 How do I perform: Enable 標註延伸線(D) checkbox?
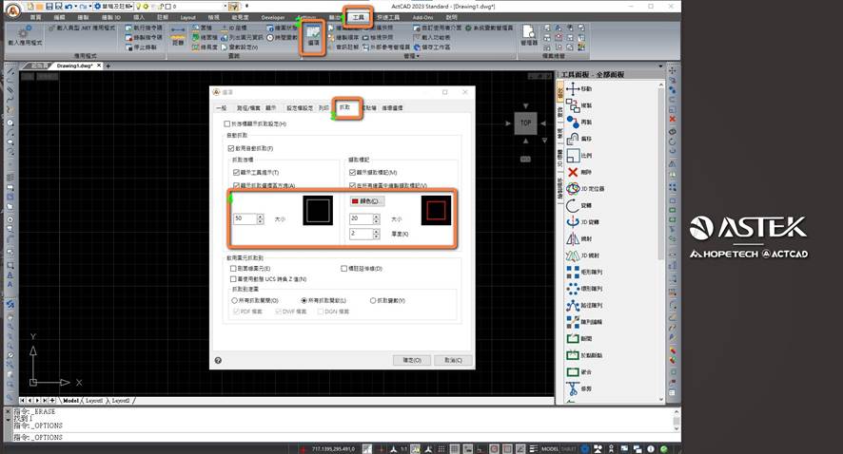click(344, 269)
